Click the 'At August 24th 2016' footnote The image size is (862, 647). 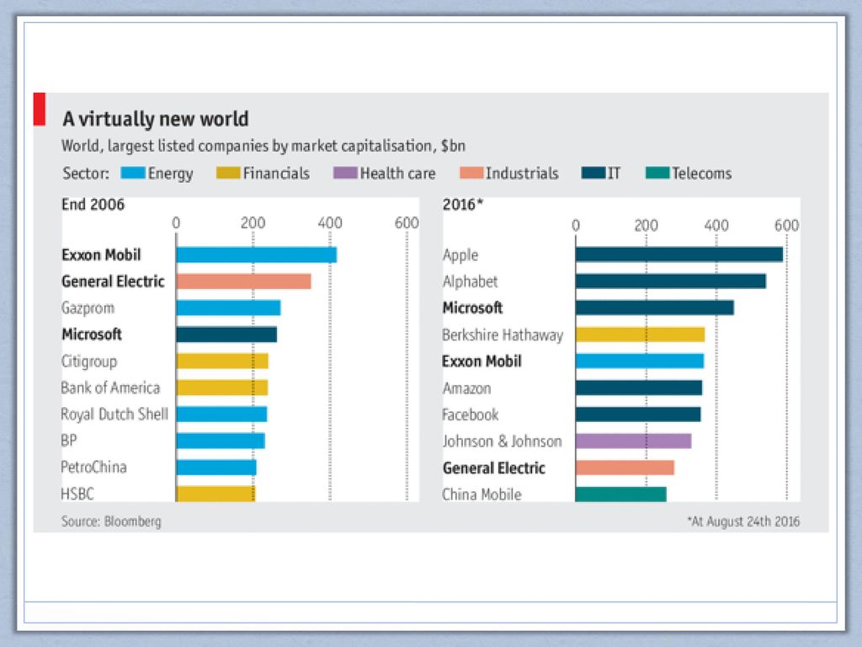tap(743, 521)
